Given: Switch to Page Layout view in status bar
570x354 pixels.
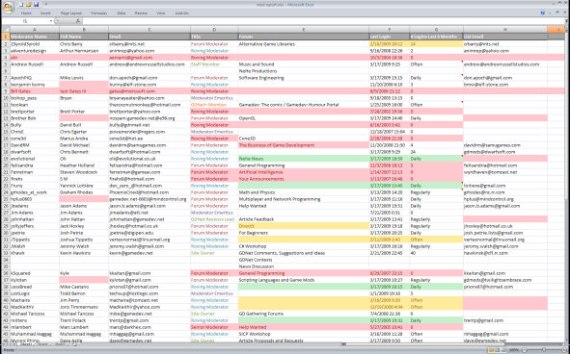Looking at the screenshot, I should [498, 350].
